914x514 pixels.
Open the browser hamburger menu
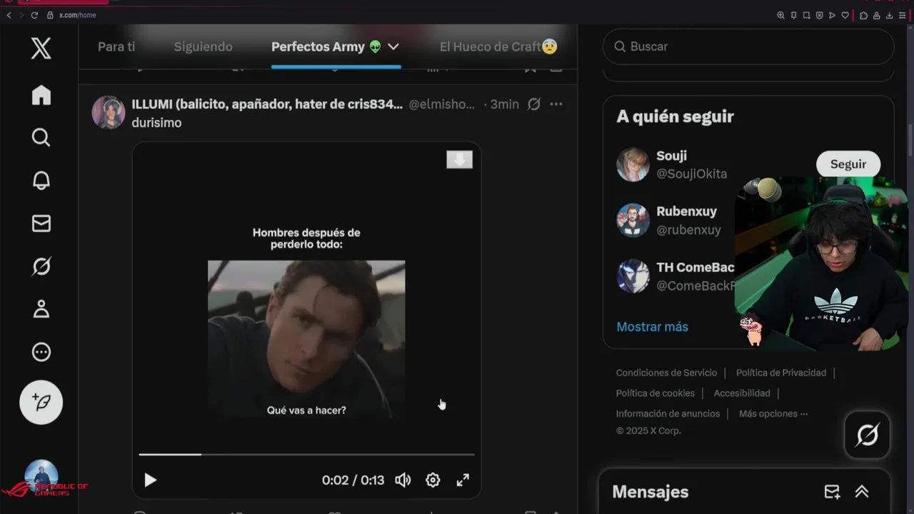[902, 15]
